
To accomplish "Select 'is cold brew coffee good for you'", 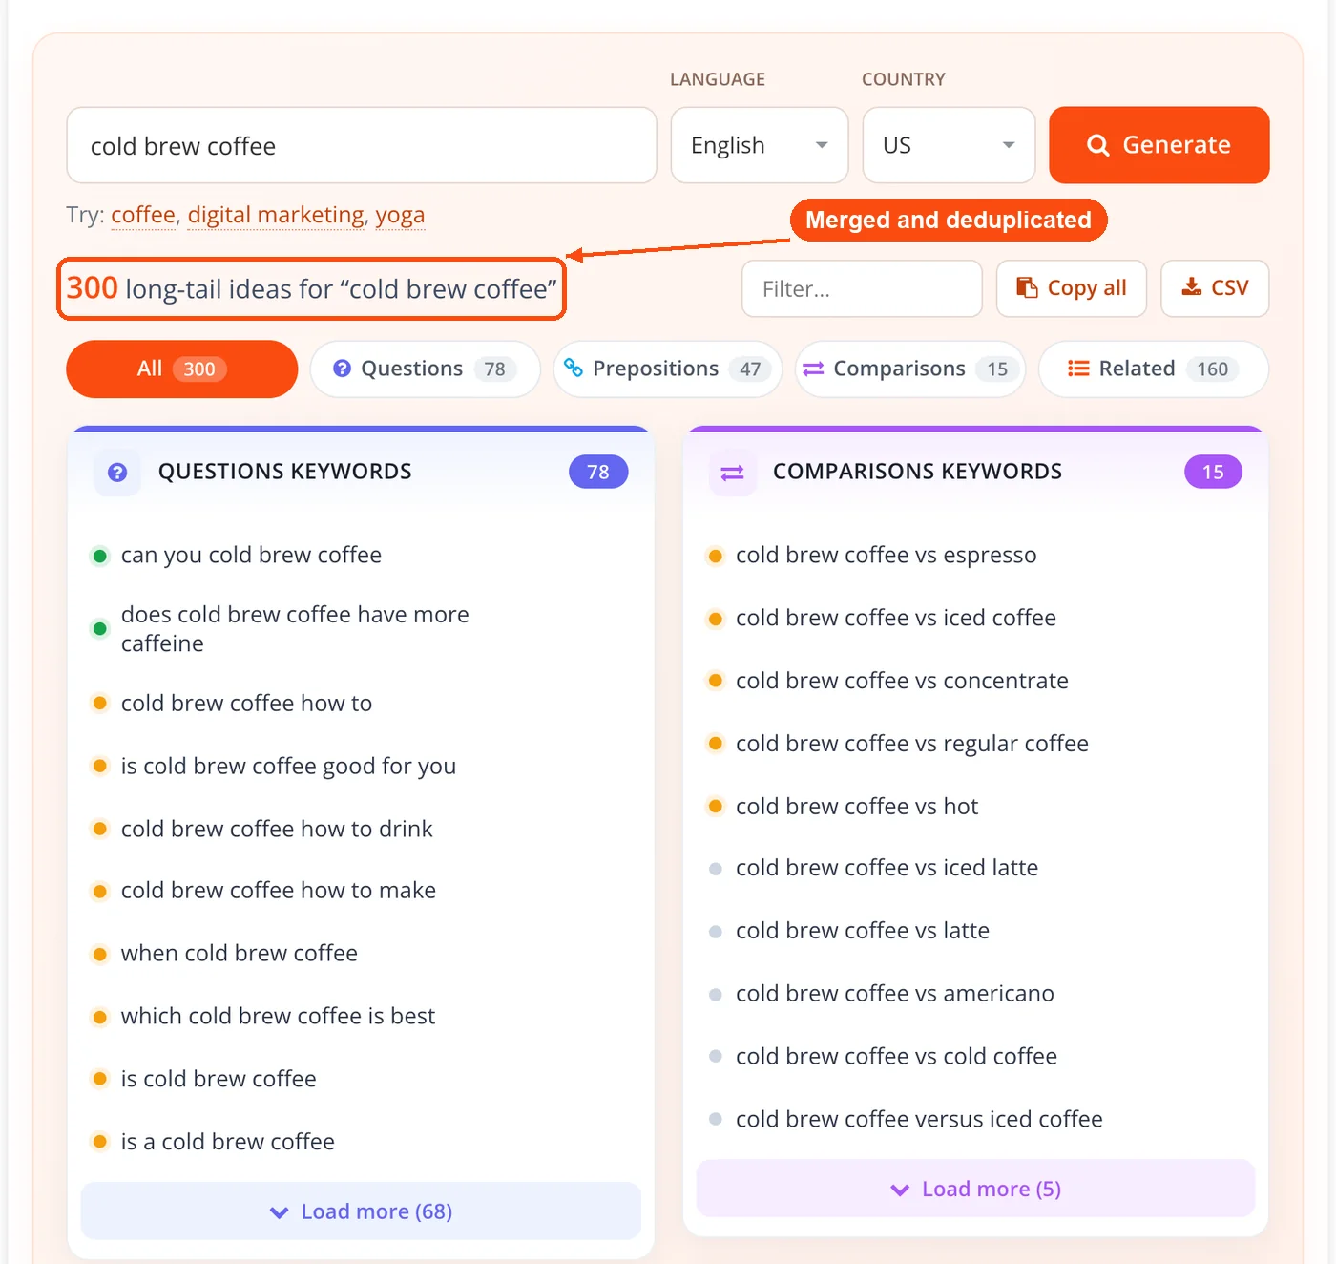I will [288, 766].
